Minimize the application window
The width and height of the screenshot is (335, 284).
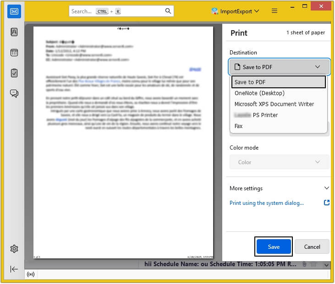(292, 6)
